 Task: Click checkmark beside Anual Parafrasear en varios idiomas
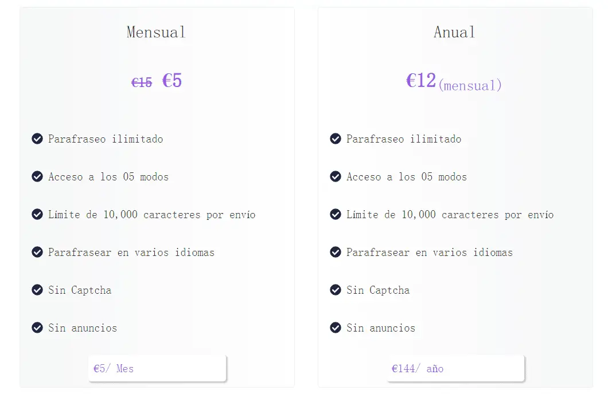click(336, 252)
